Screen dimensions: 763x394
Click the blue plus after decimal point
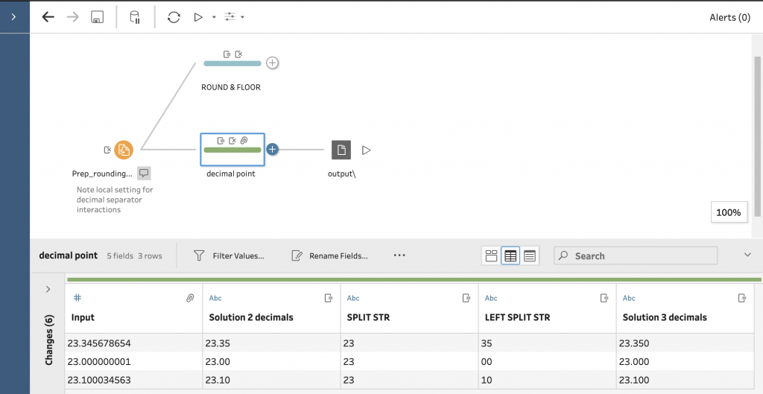point(273,150)
